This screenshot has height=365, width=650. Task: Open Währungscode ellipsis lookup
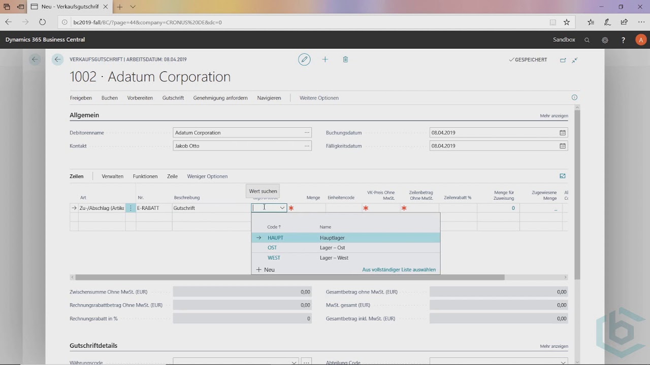(x=306, y=362)
